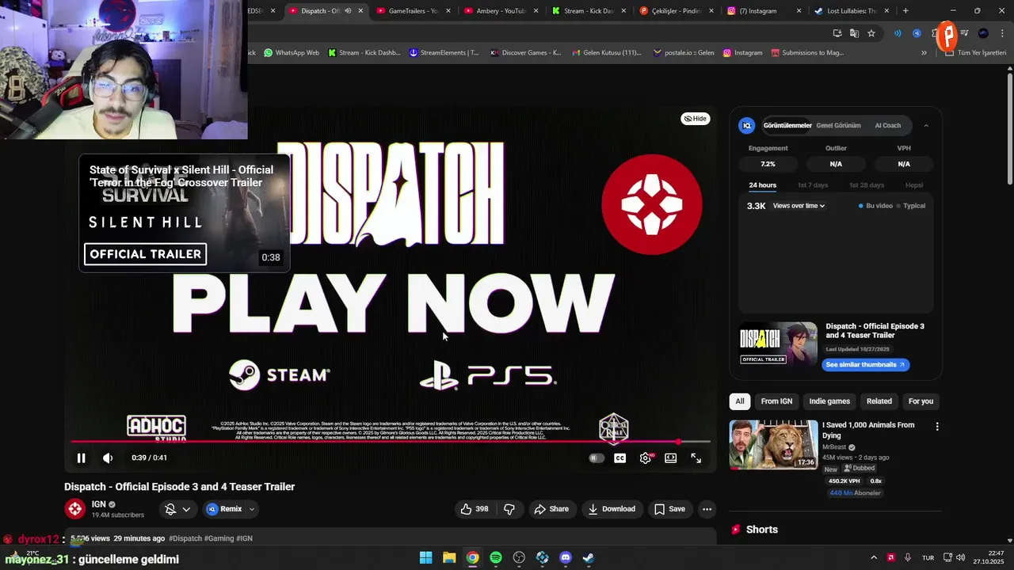Screen dimensions: 1014x570
Task: Click the red IGN subscribe circle on end screen
Action: tap(652, 204)
